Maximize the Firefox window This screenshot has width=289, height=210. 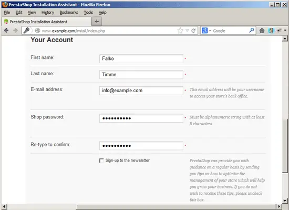[277, 5]
